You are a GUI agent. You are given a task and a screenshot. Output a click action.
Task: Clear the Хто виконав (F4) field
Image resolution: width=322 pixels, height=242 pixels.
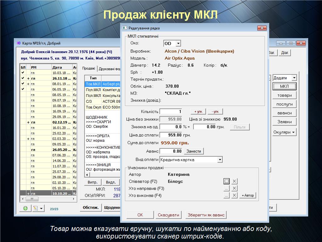[x=234, y=195]
